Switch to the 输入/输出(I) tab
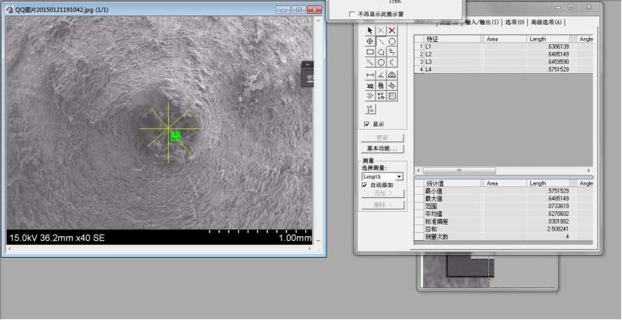Screen dimensions: 622x320 point(482,23)
